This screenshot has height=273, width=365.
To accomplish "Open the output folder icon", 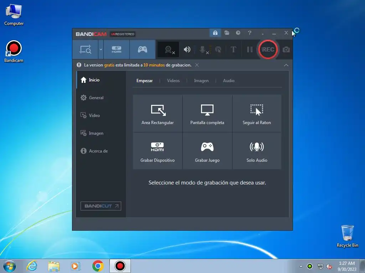I will point(227,33).
